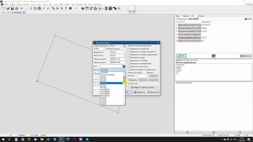The width and height of the screenshot is (253, 142).
Task: Select Ukraine (Lambert) from the datum list
Action: pyautogui.click(x=107, y=75)
